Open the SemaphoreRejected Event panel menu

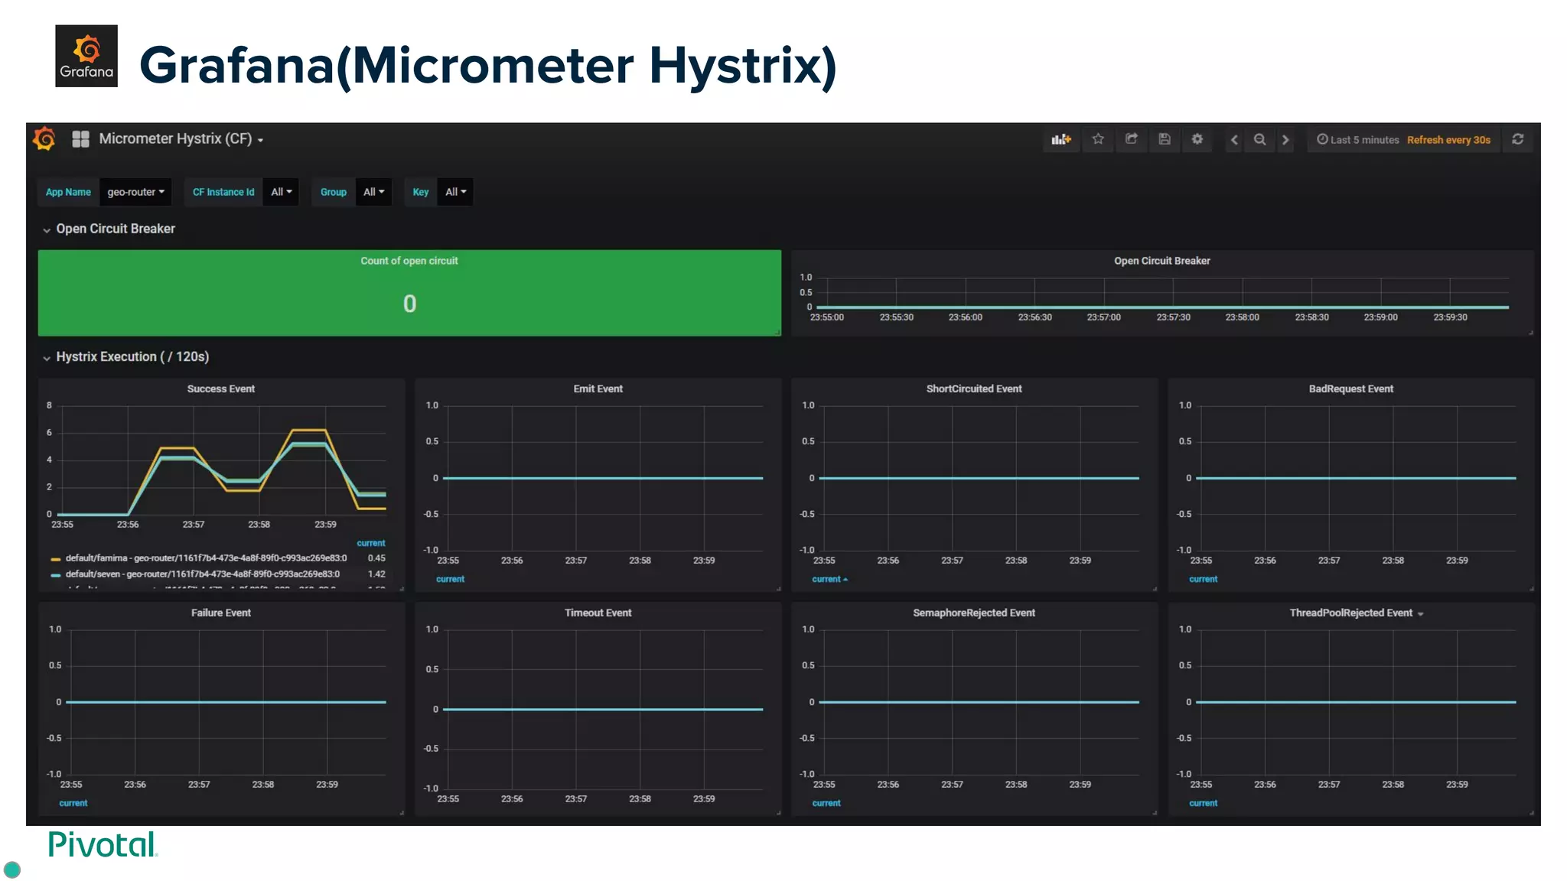973,613
